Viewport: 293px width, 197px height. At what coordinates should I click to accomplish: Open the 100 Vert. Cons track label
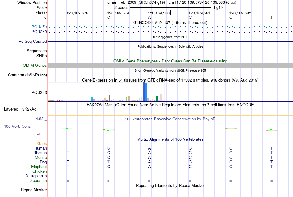tap(17, 126)
